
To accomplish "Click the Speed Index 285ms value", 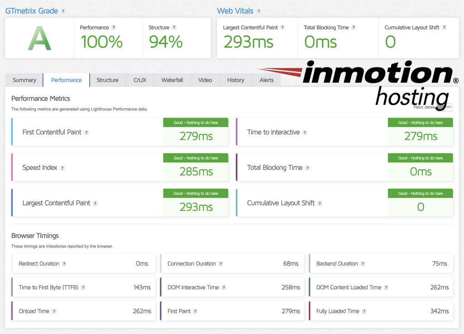I will 196,172.
